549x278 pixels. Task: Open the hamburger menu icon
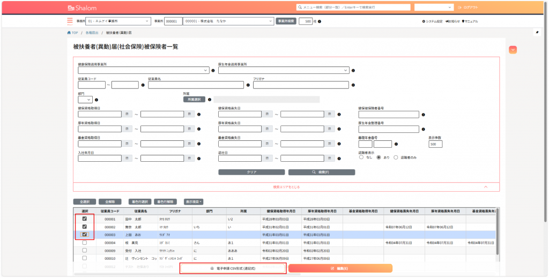(x=70, y=21)
